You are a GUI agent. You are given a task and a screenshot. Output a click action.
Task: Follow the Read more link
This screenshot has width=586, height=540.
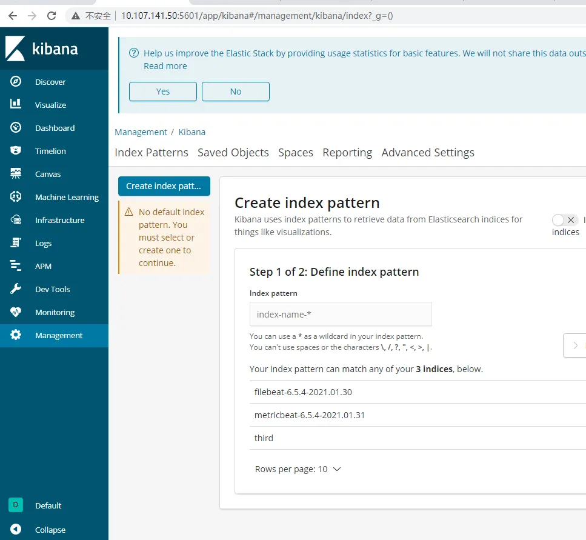165,66
